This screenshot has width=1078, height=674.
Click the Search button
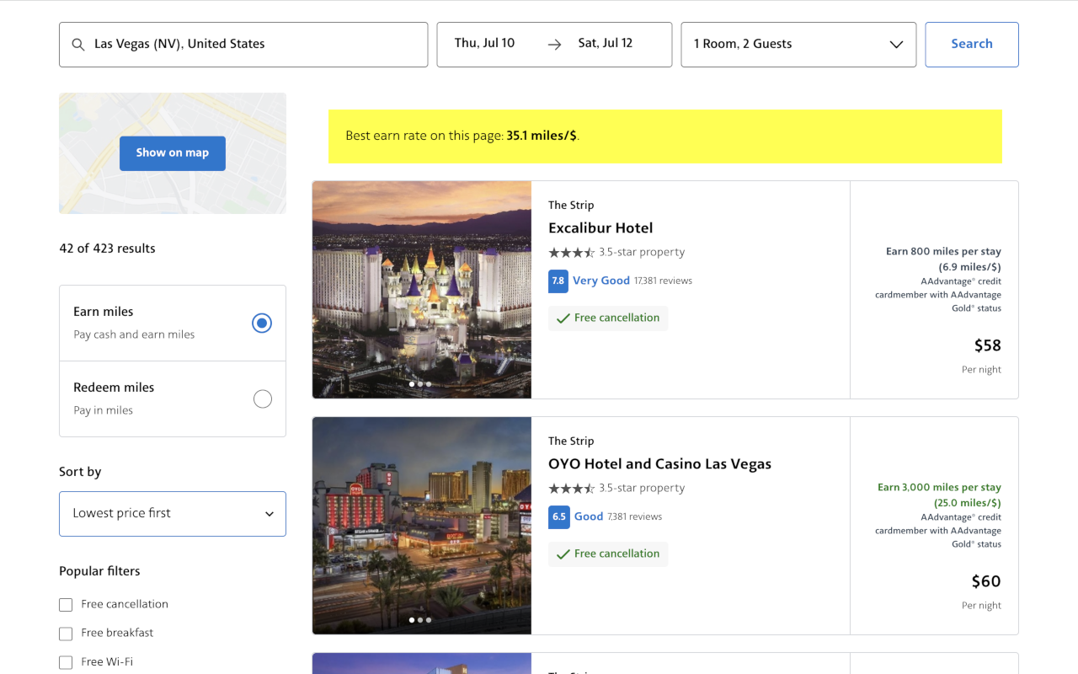pos(972,45)
